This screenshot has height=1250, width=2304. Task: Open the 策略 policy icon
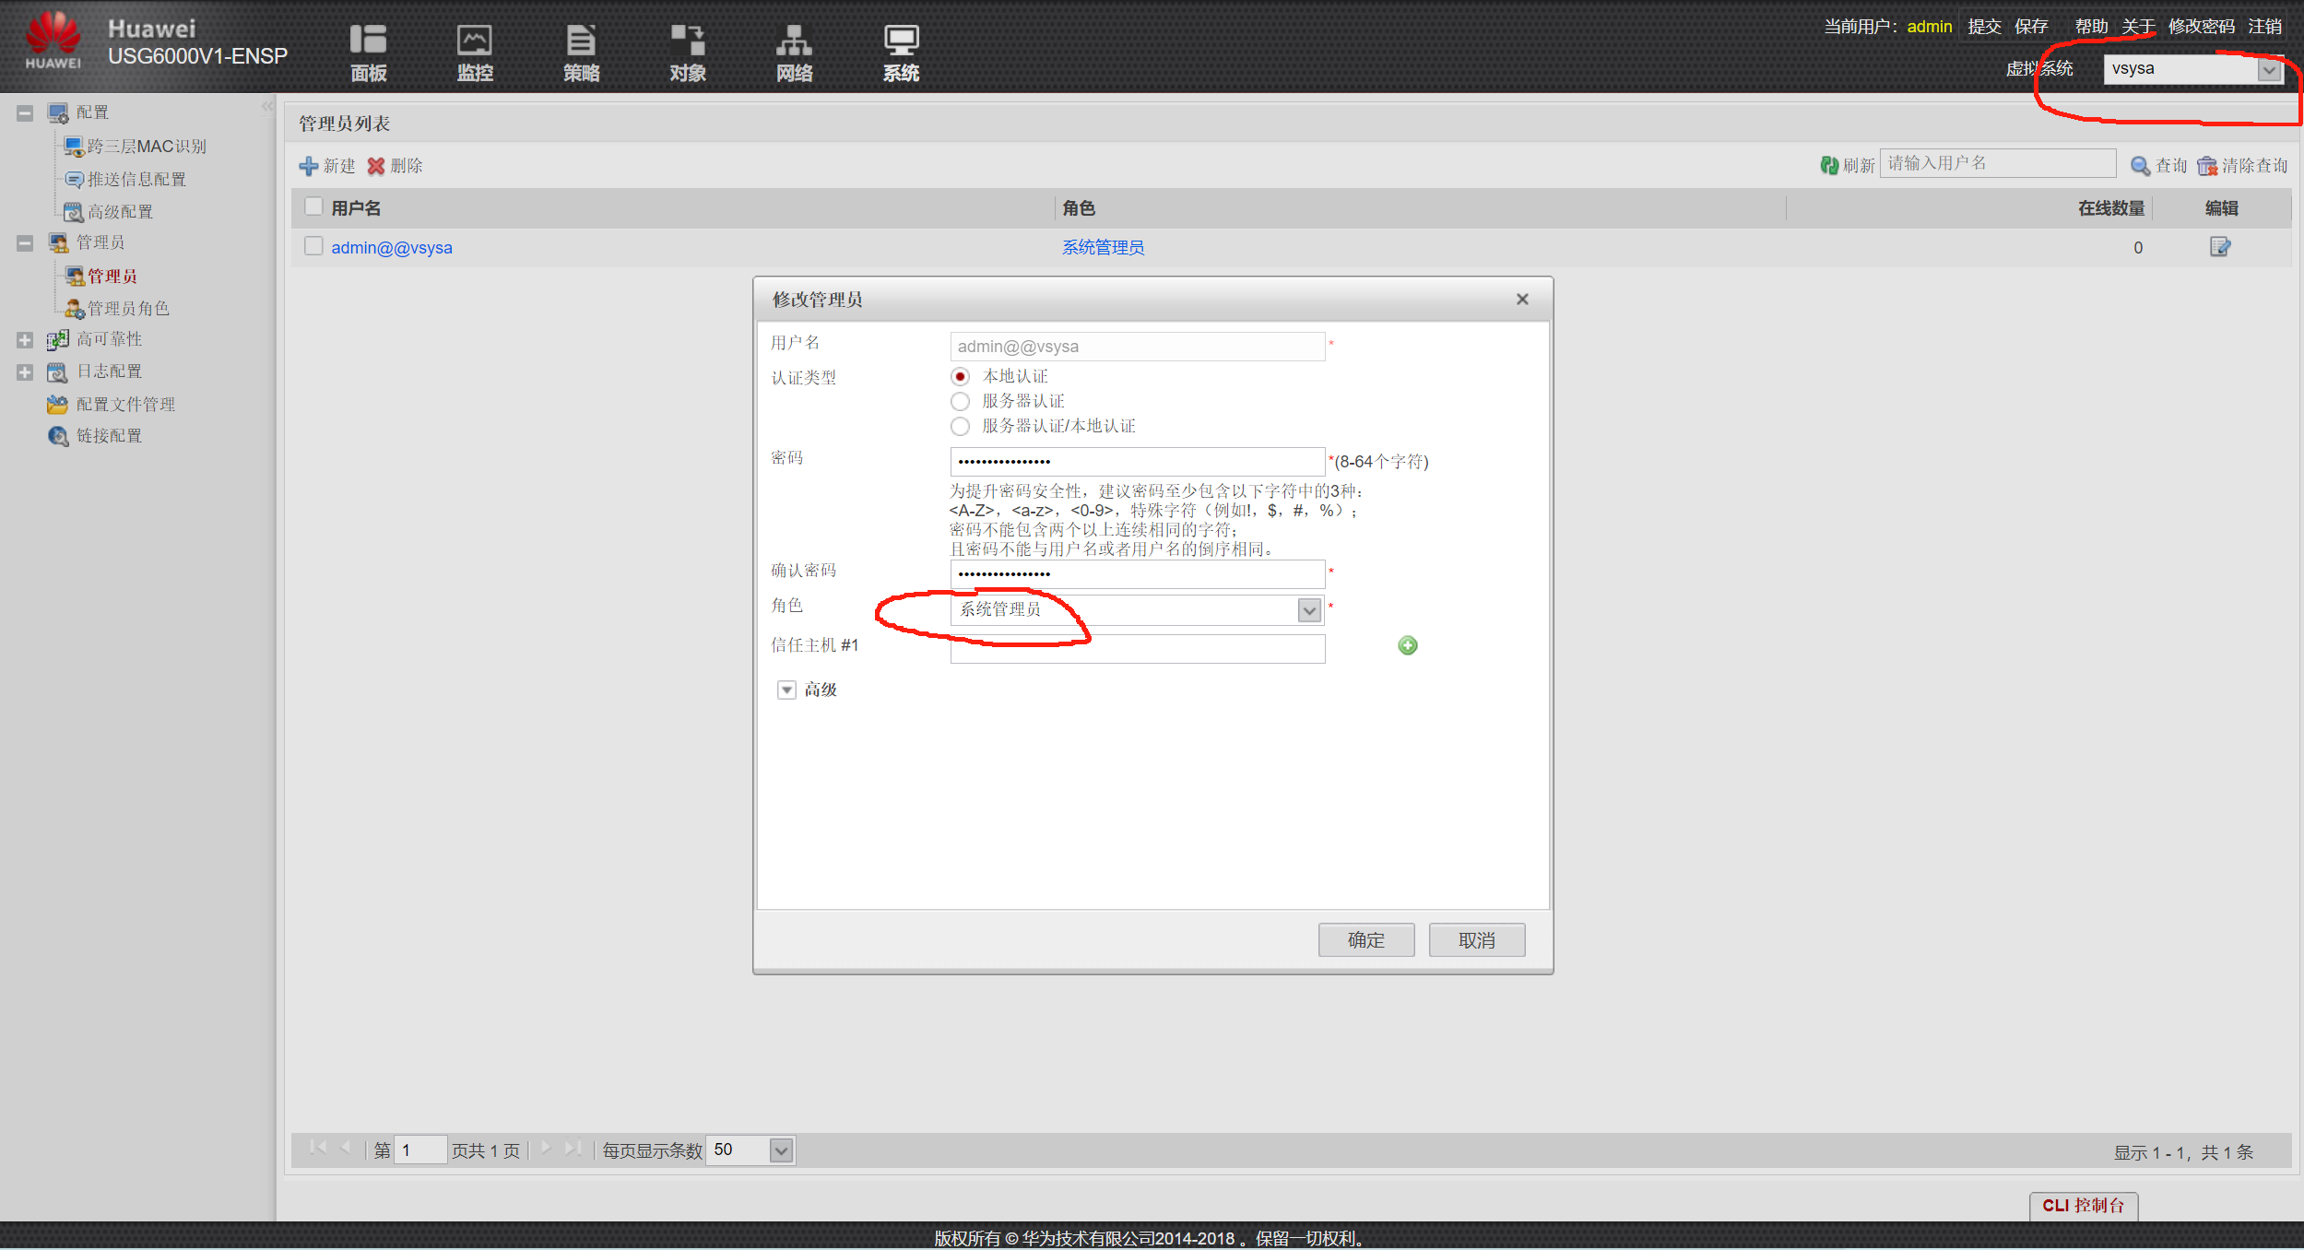tap(581, 41)
